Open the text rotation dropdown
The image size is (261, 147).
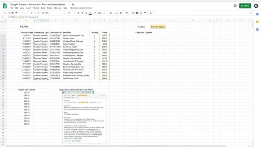pyautogui.click(x=127, y=13)
